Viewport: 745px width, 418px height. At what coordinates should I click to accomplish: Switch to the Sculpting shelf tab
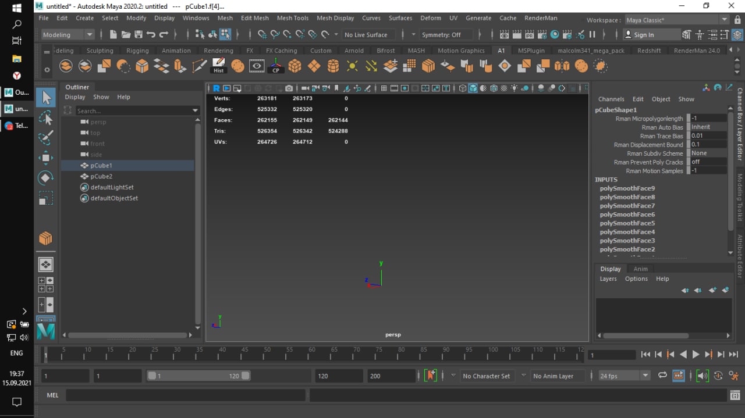pos(100,51)
